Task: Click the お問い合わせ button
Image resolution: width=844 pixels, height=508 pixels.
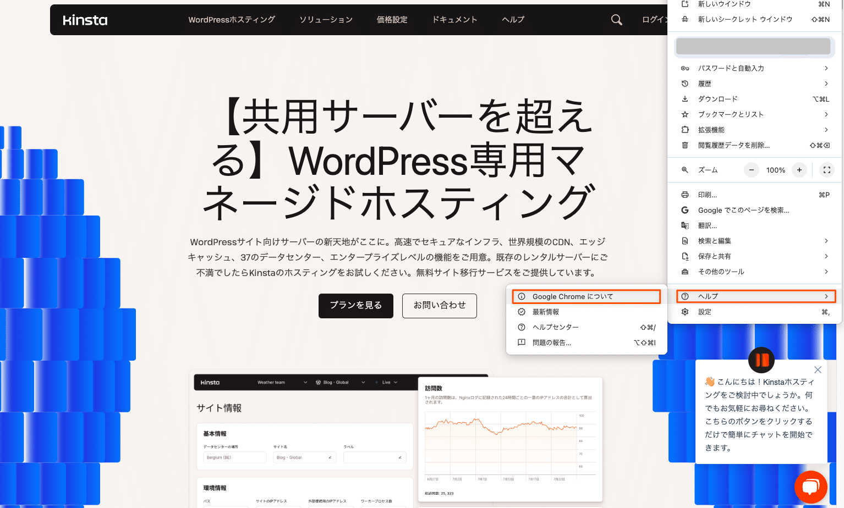Action: [x=439, y=306]
